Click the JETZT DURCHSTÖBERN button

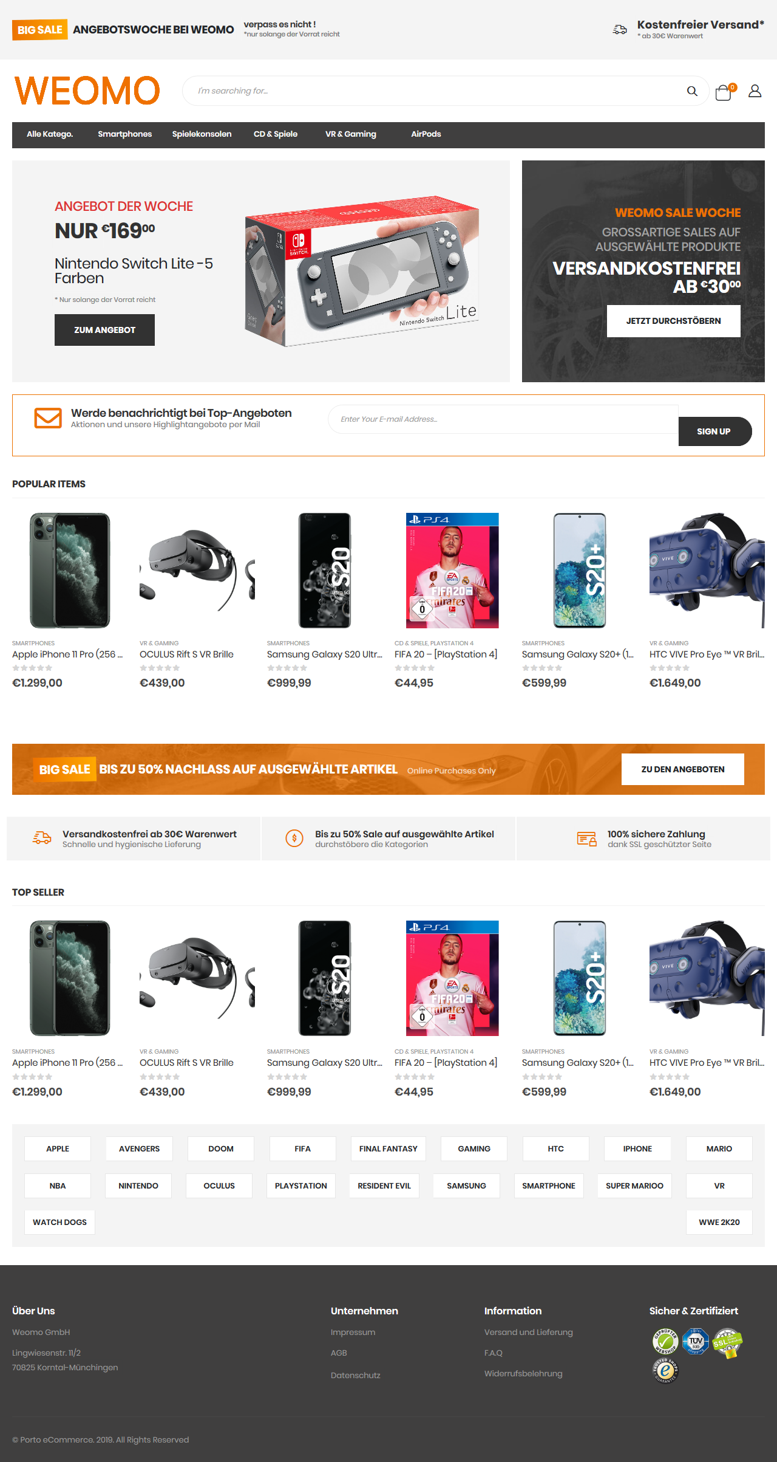point(674,321)
